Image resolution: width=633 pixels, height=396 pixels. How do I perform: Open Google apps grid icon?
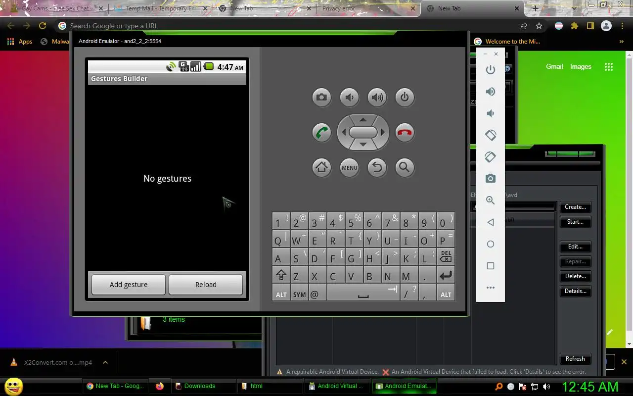pyautogui.click(x=609, y=67)
